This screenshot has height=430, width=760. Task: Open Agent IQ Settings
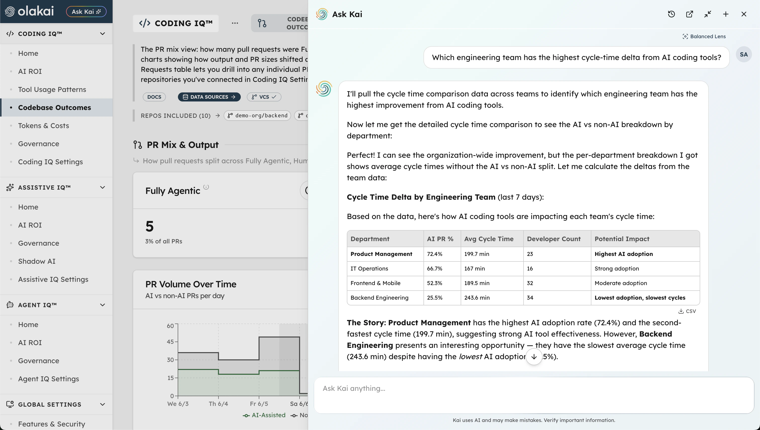pos(49,379)
